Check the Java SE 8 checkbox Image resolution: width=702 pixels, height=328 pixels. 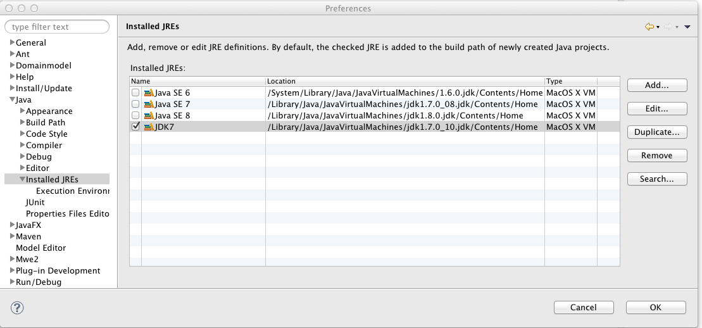(135, 116)
